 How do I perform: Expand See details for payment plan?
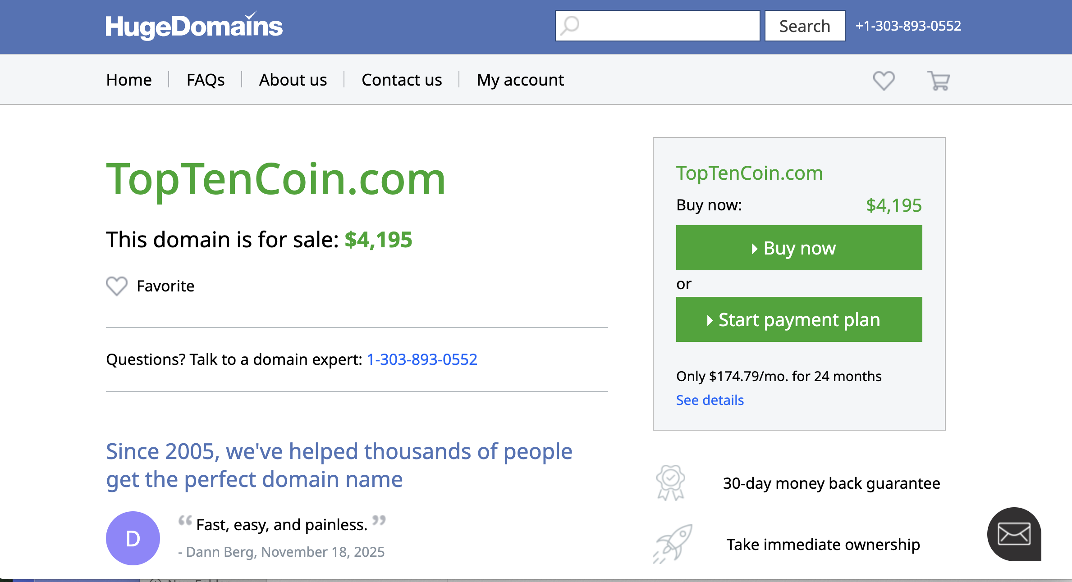(710, 400)
